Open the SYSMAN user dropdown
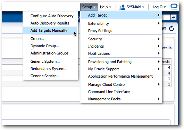This screenshot has width=184, height=130. [135, 7]
